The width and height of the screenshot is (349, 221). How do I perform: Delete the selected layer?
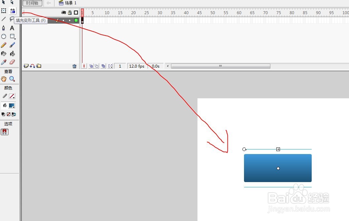(x=74, y=66)
